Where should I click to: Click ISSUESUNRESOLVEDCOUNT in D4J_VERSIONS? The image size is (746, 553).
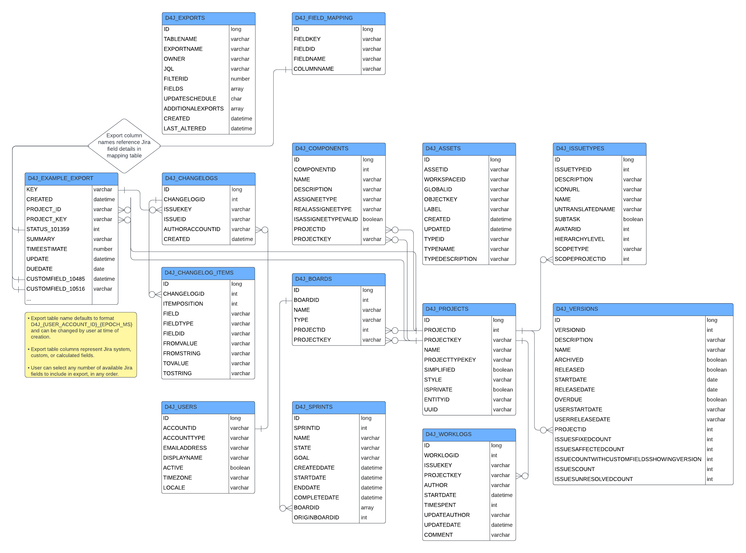[x=643, y=479]
